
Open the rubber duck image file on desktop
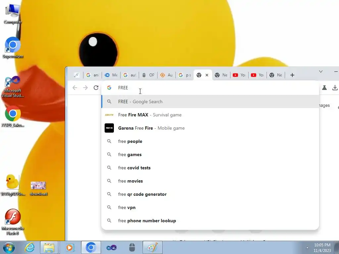pyautogui.click(x=13, y=185)
